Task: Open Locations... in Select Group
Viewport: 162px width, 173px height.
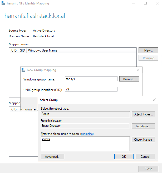Action: [143, 126]
